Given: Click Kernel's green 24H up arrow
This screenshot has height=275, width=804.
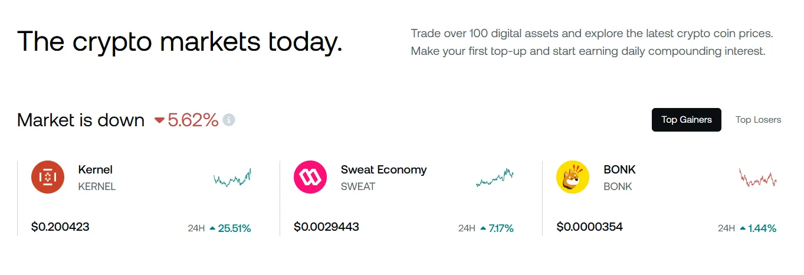Looking at the screenshot, I should 212,228.
